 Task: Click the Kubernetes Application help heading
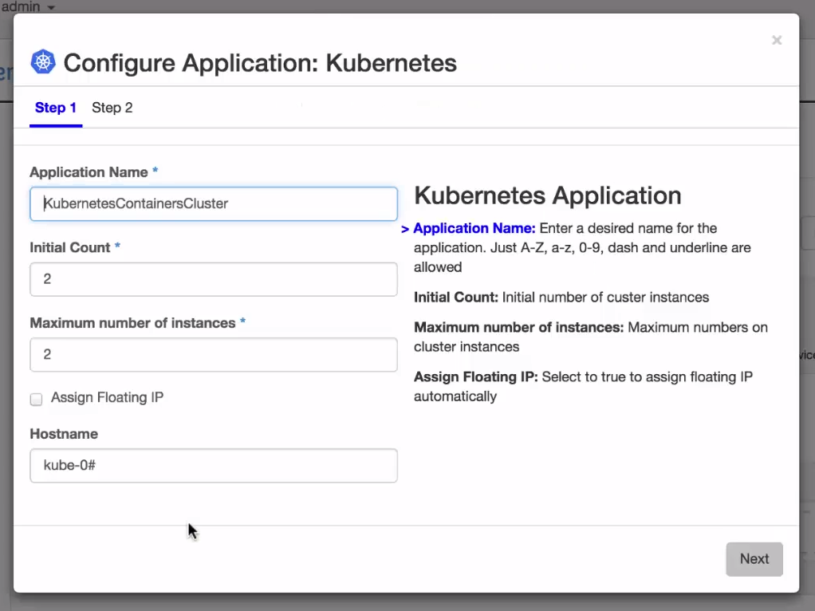click(x=547, y=195)
